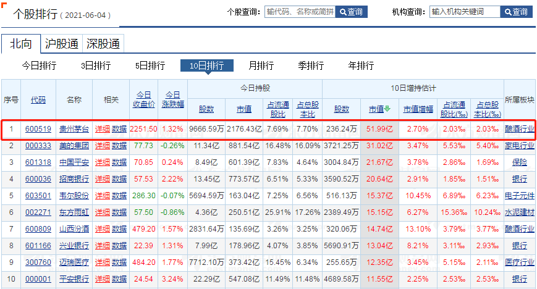Select the 10日排行 ranking tab

[207, 65]
